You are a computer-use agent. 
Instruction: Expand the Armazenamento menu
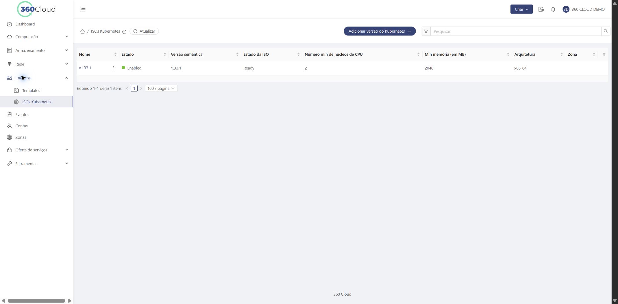pos(37,50)
